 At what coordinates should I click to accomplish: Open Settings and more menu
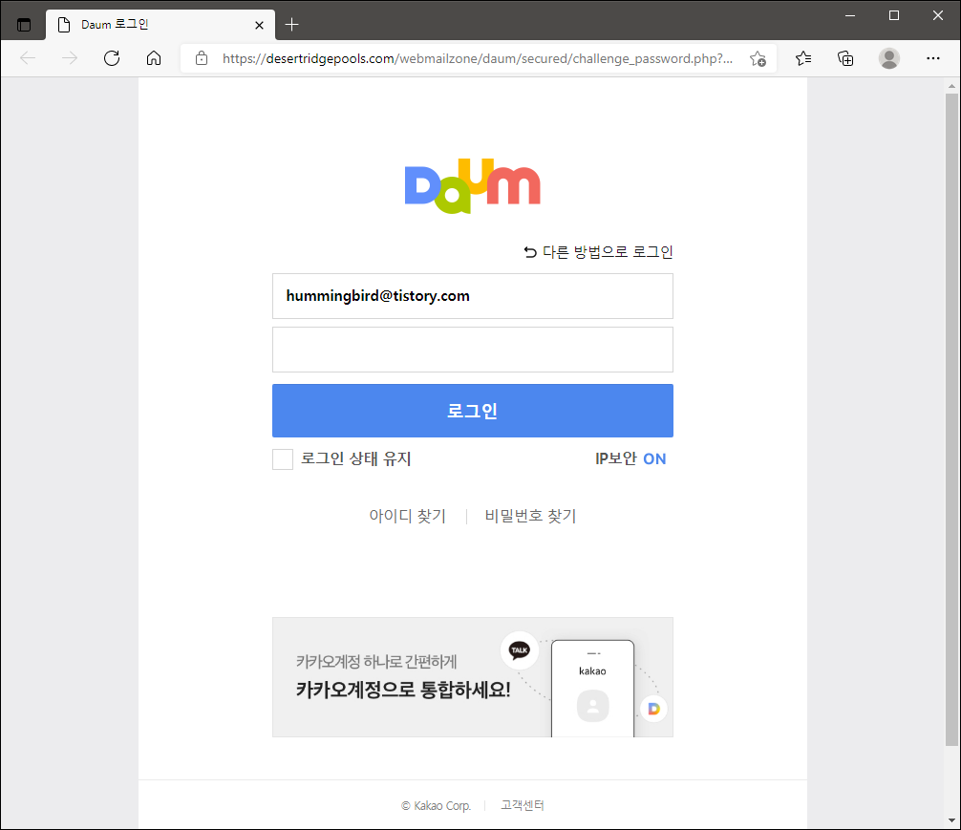[x=932, y=58]
